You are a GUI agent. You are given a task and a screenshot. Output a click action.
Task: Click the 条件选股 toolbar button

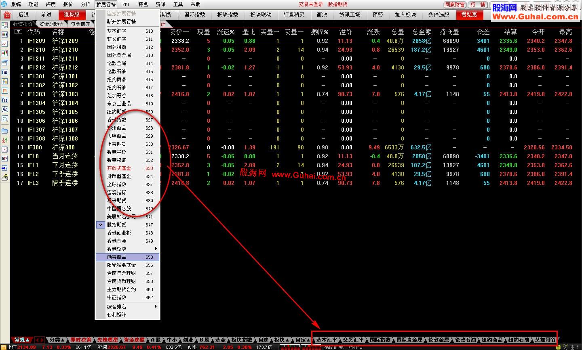[439, 15]
